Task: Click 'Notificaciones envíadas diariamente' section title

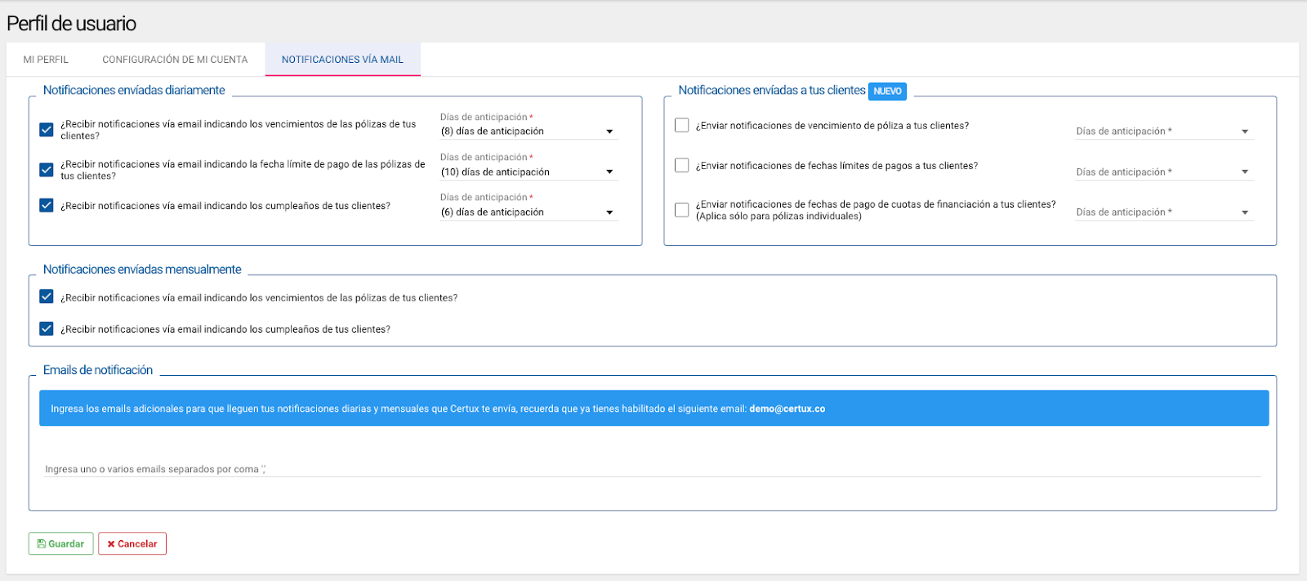Action: coord(134,90)
